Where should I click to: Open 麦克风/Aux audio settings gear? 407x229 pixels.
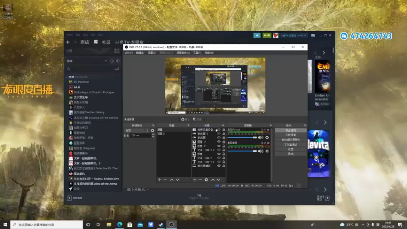click(x=267, y=137)
